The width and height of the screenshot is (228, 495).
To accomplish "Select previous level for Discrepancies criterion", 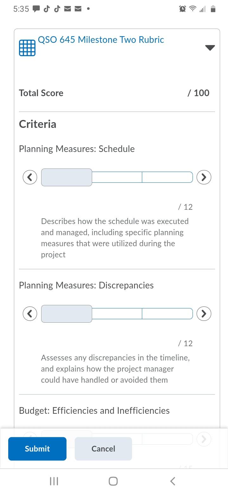I will (x=30, y=313).
